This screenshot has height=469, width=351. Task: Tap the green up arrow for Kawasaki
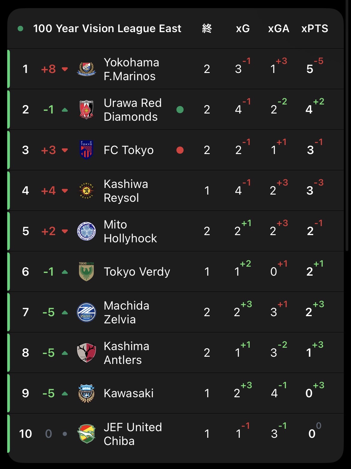point(64,394)
